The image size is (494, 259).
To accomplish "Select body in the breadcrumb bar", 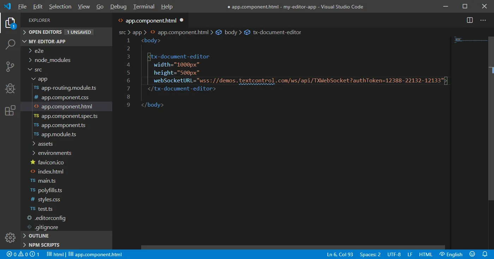I will pos(231,32).
